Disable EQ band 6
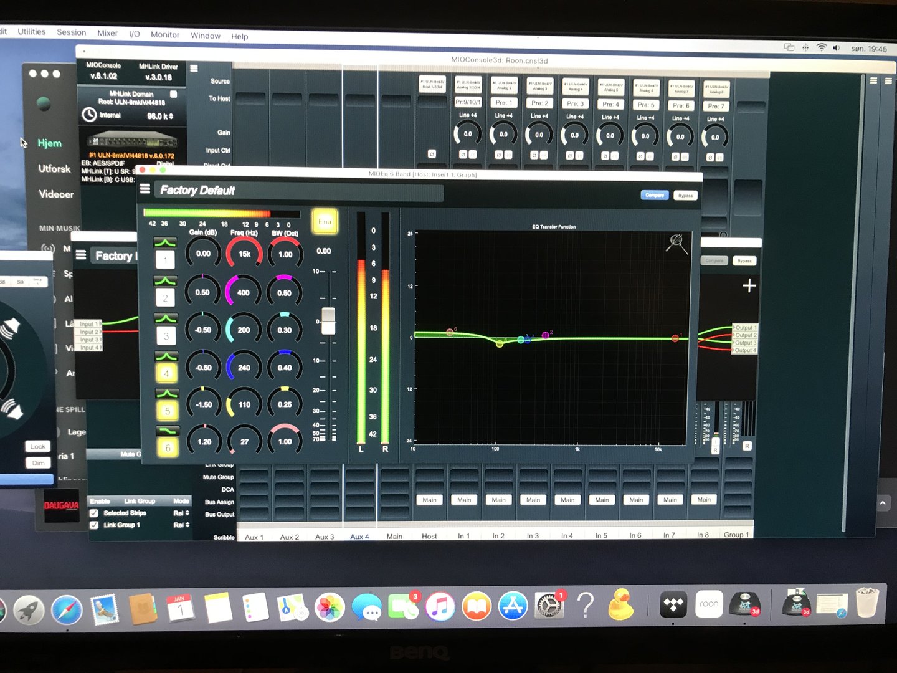 (x=168, y=447)
